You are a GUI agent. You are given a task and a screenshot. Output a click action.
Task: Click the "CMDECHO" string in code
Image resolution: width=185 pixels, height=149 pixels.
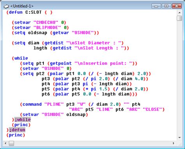pos(46,23)
